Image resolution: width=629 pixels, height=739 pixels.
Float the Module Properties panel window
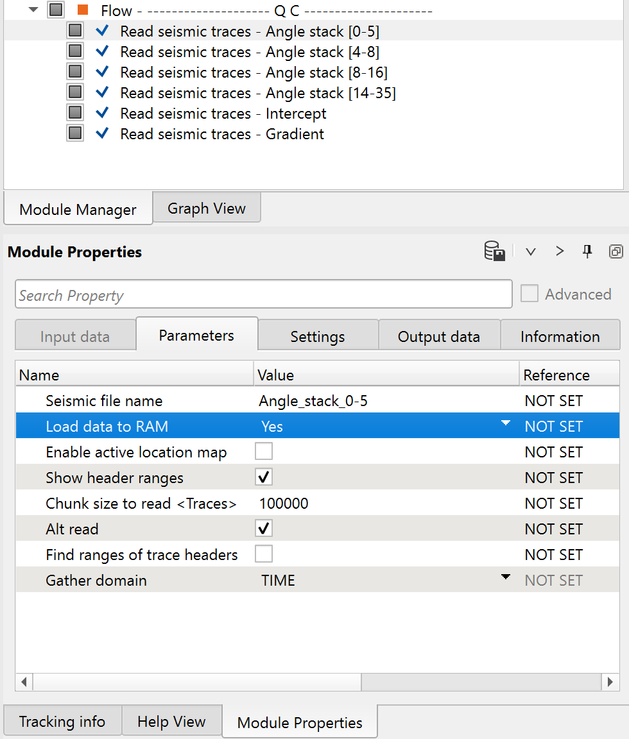pos(616,251)
